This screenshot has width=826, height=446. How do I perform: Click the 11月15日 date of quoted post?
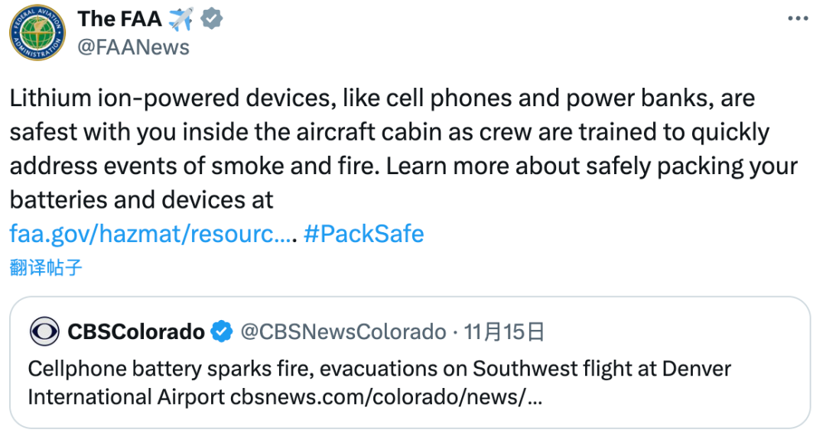point(504,332)
